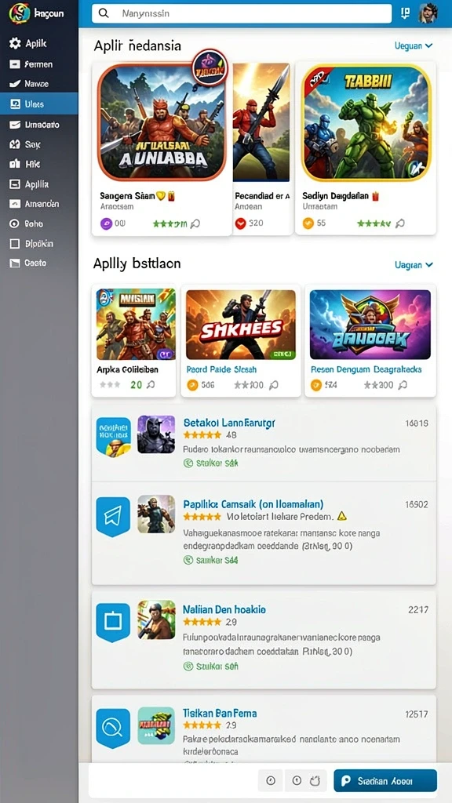The width and height of the screenshot is (452, 803).
Task: Focus the Nanynissin search field
Action: pyautogui.click(x=242, y=14)
